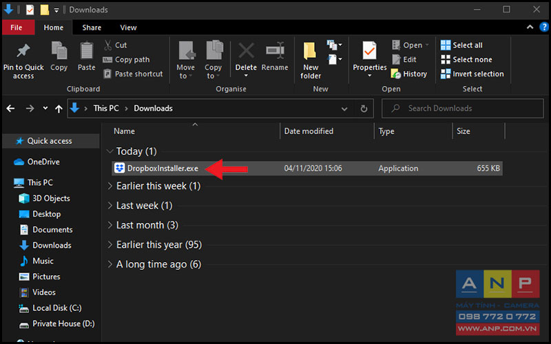Open Documents folder in sidebar
The height and width of the screenshot is (344, 551).
click(45, 230)
